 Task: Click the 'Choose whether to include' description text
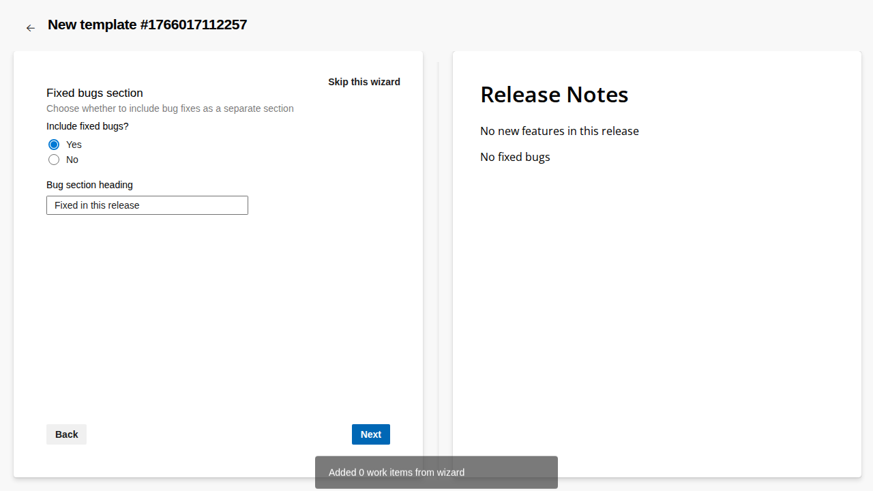(x=170, y=108)
